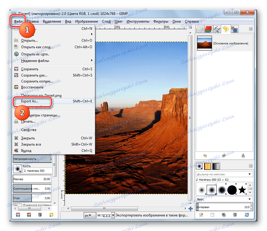Open the Paths dialog icon

tap(217, 29)
